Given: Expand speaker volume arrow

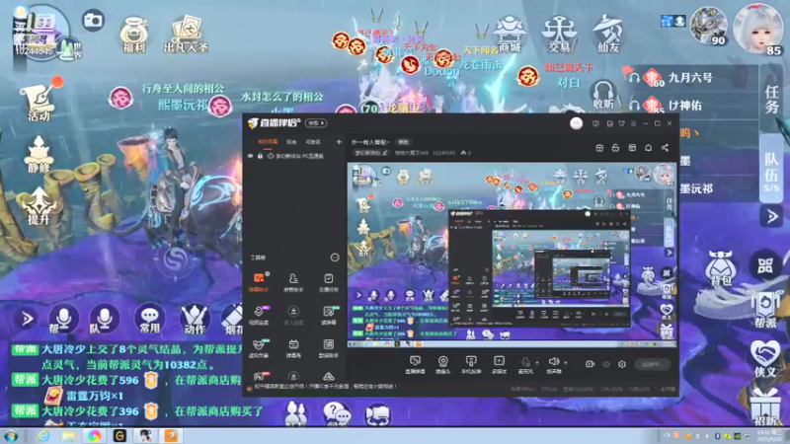Looking at the screenshot, I should tap(566, 362).
